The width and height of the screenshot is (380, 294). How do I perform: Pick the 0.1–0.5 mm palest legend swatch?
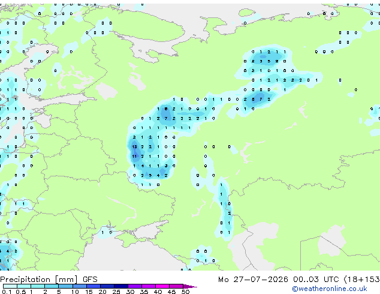pyautogui.click(x=10, y=286)
